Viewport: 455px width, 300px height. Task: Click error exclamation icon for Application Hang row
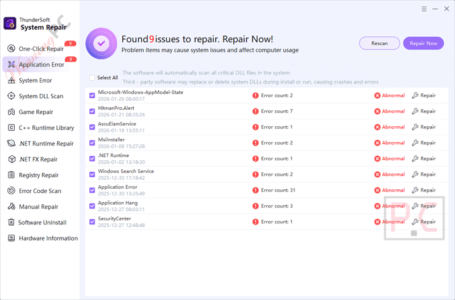pos(255,206)
